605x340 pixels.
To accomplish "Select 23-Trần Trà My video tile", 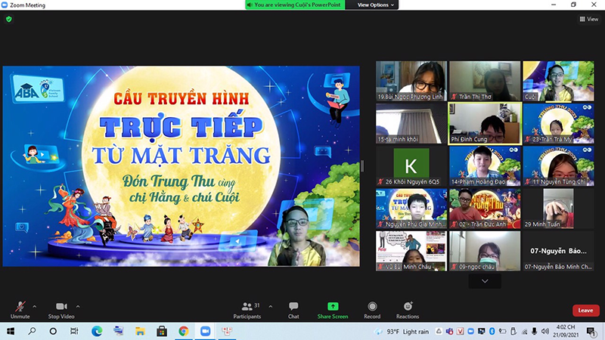I will tap(558, 123).
